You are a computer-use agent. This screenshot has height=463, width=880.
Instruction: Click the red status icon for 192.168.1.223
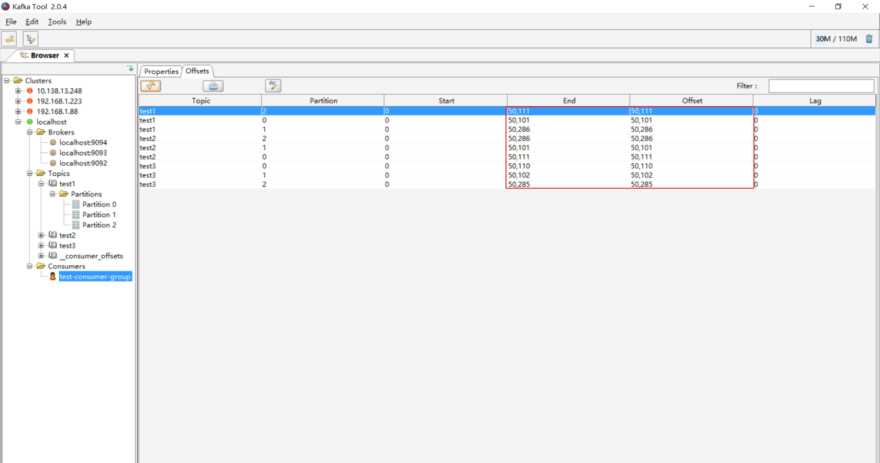coord(30,101)
